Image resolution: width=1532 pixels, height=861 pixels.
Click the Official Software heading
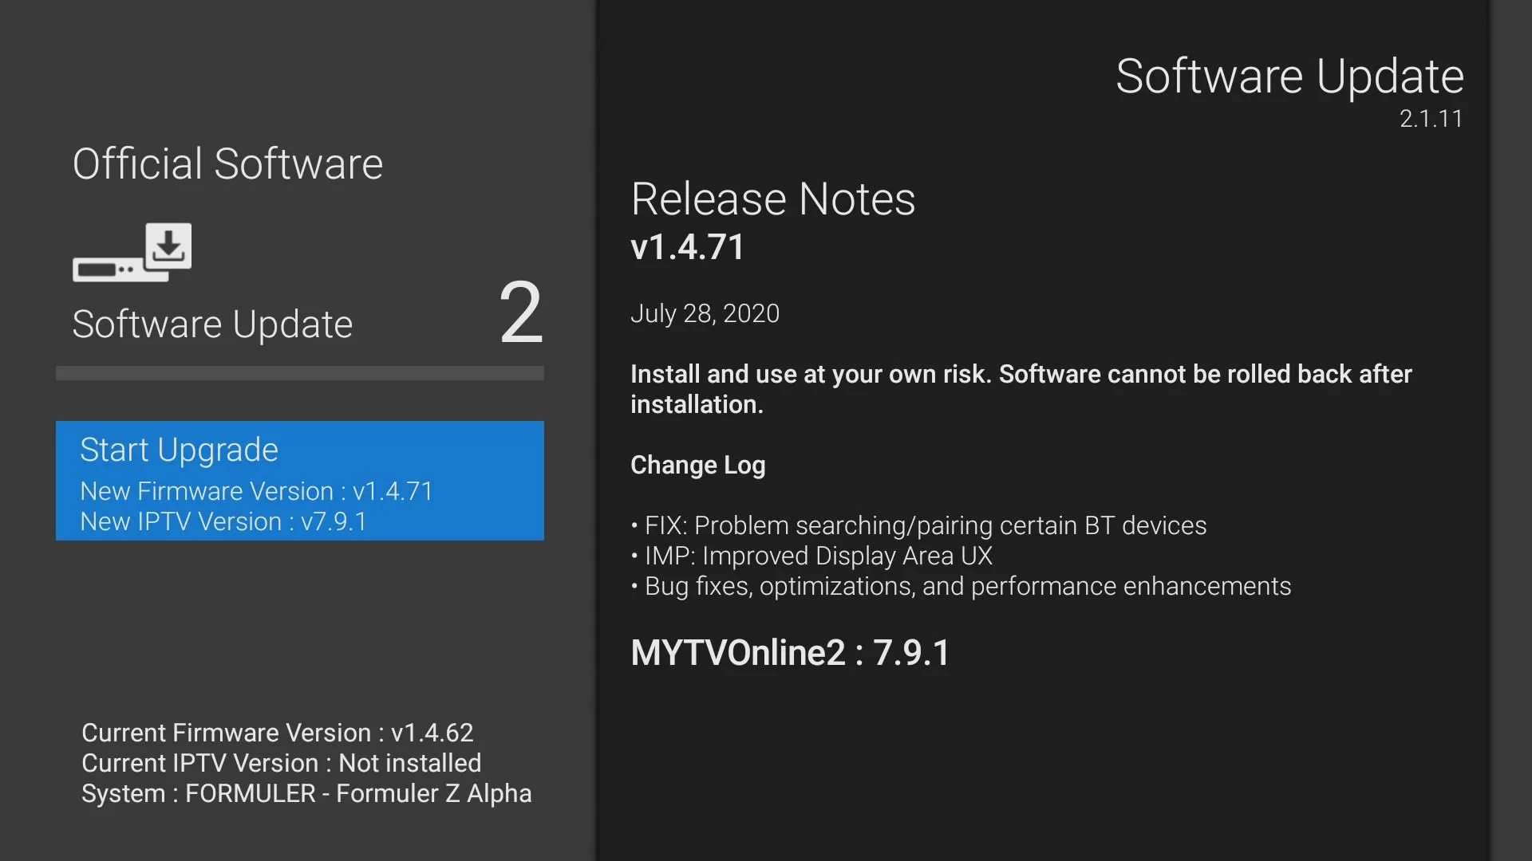click(x=227, y=164)
